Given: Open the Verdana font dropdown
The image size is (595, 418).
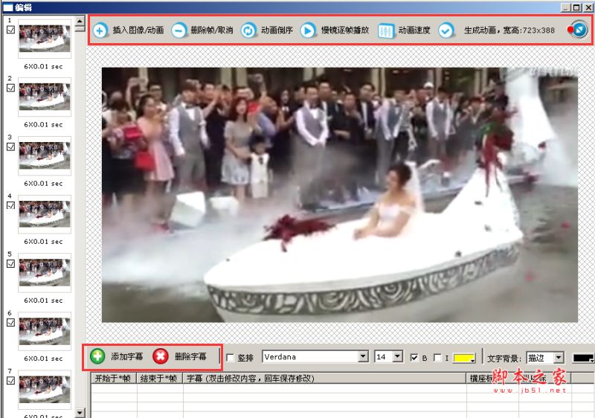Looking at the screenshot, I should 363,356.
